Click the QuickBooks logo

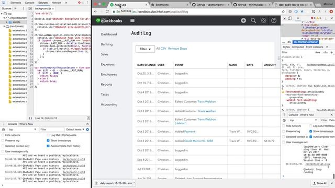(x=109, y=20)
